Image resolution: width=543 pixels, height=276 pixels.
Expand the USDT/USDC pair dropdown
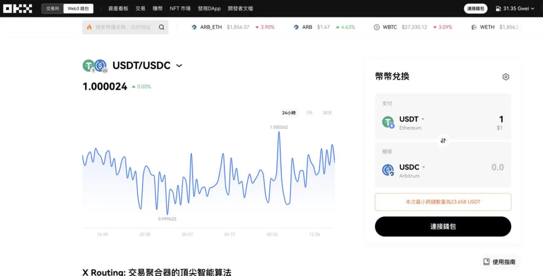tap(179, 66)
